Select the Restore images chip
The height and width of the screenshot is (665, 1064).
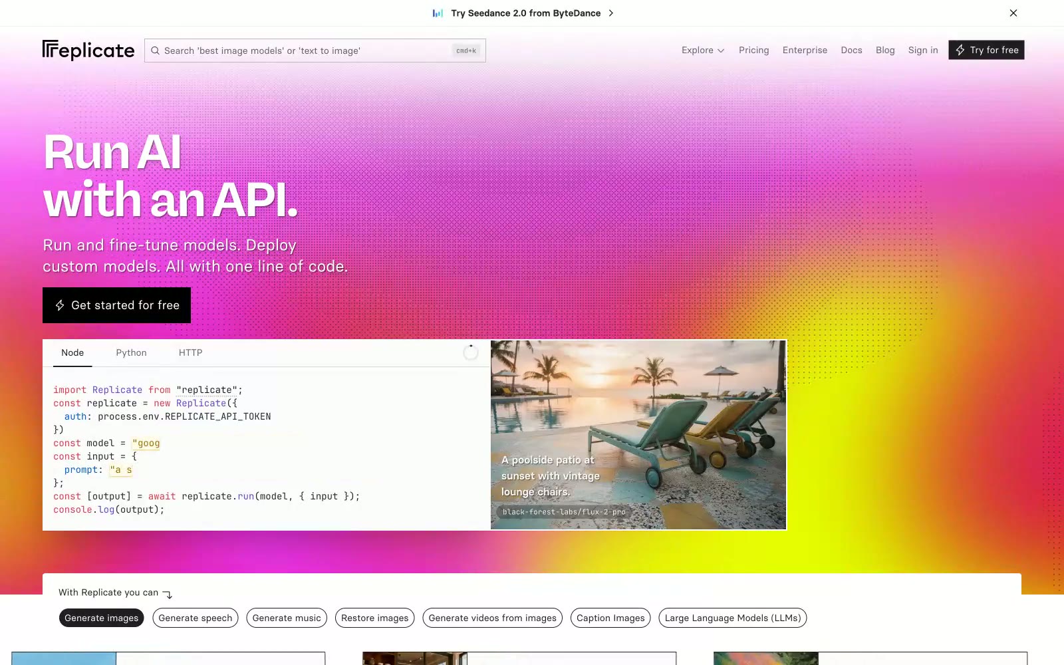point(375,618)
